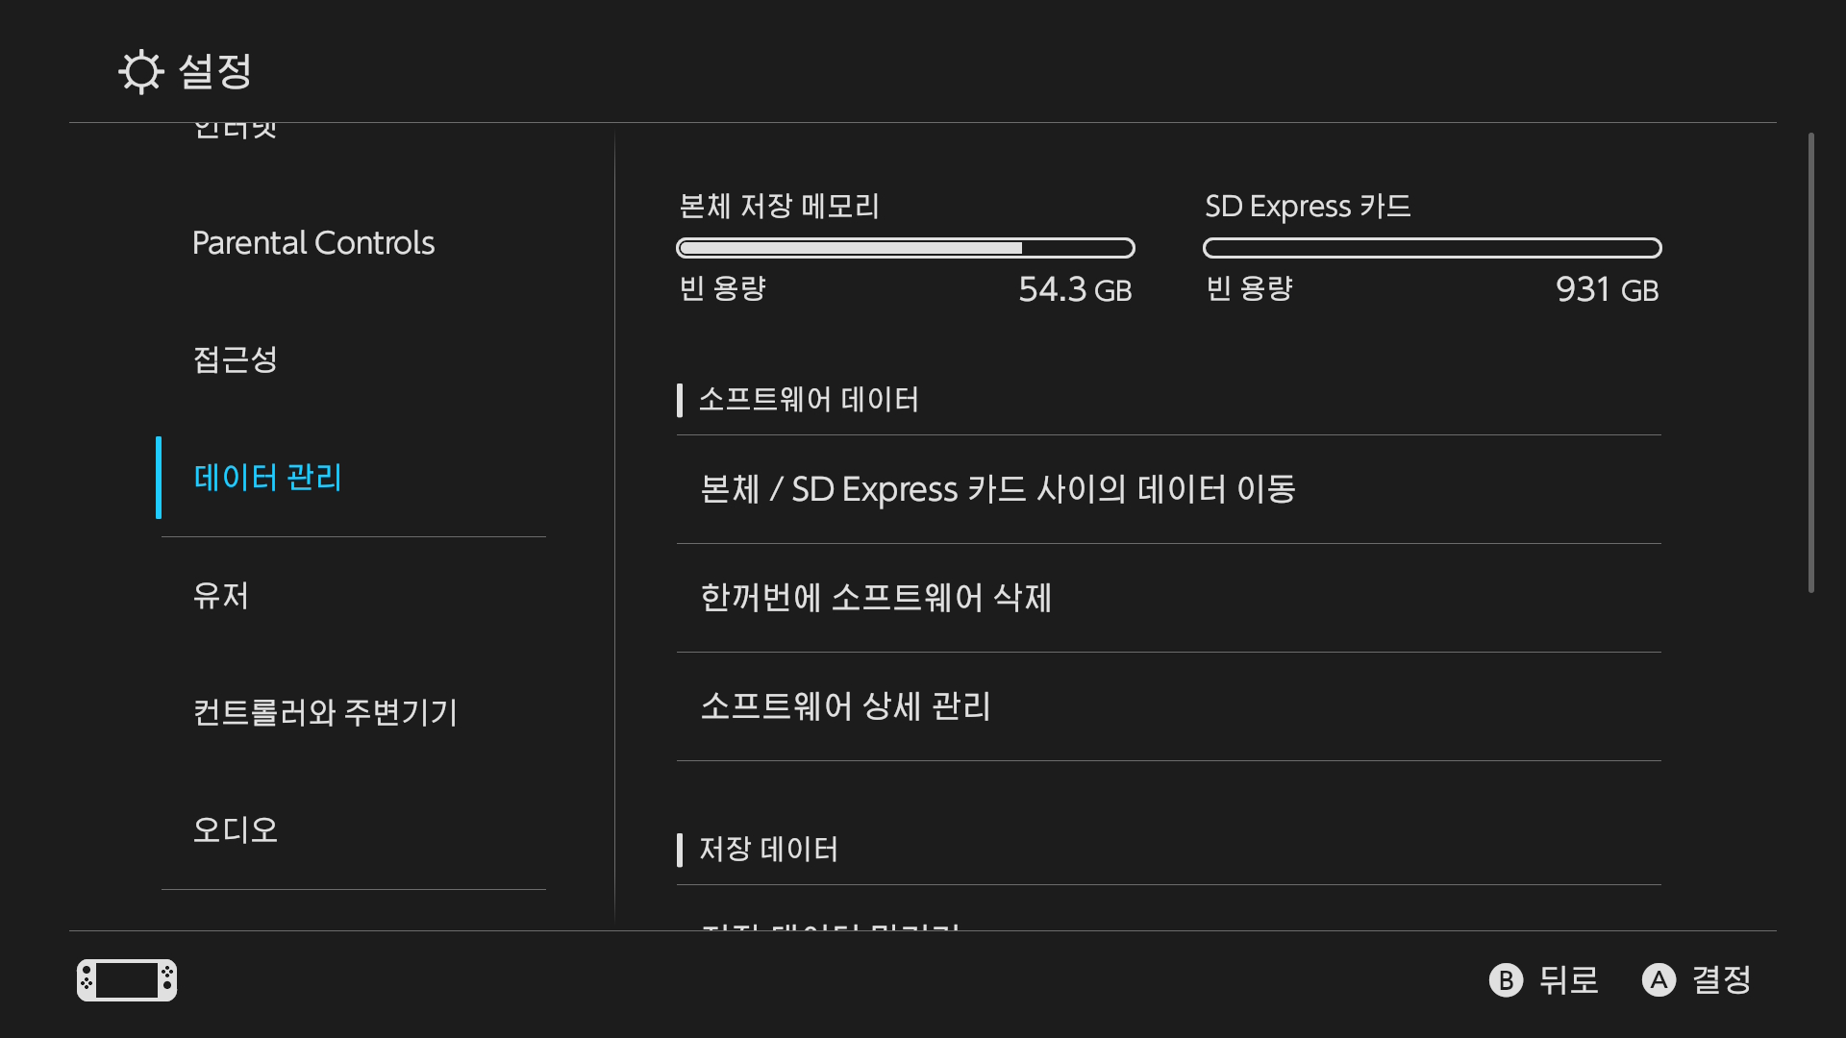Screen dimensions: 1846x1038
Task: Select the 접근성 menu item
Action: (236, 360)
